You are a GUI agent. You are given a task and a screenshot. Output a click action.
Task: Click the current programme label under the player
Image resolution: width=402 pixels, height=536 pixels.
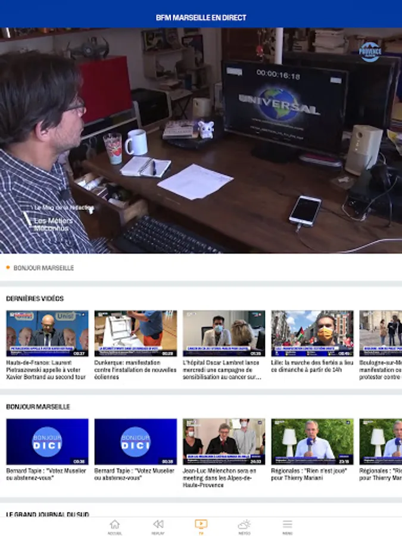[x=43, y=268]
